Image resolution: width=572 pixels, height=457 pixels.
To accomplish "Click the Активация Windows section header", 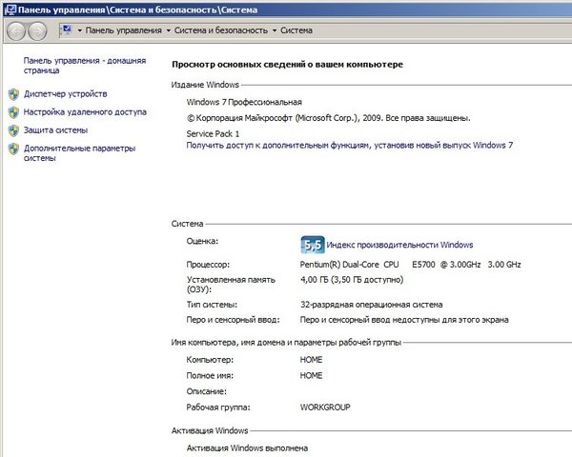I will click(x=210, y=430).
